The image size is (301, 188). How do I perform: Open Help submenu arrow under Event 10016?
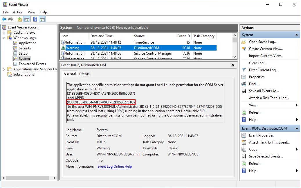[297, 171]
